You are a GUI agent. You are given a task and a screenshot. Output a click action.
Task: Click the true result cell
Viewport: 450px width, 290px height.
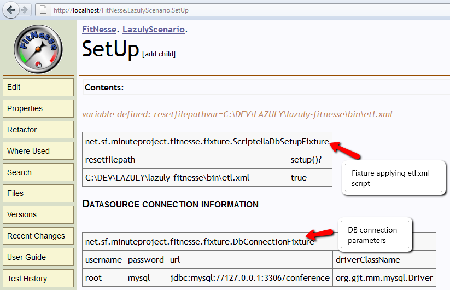310,177
